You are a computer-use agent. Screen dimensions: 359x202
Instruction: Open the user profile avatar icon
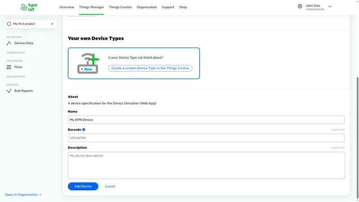click(300, 6)
